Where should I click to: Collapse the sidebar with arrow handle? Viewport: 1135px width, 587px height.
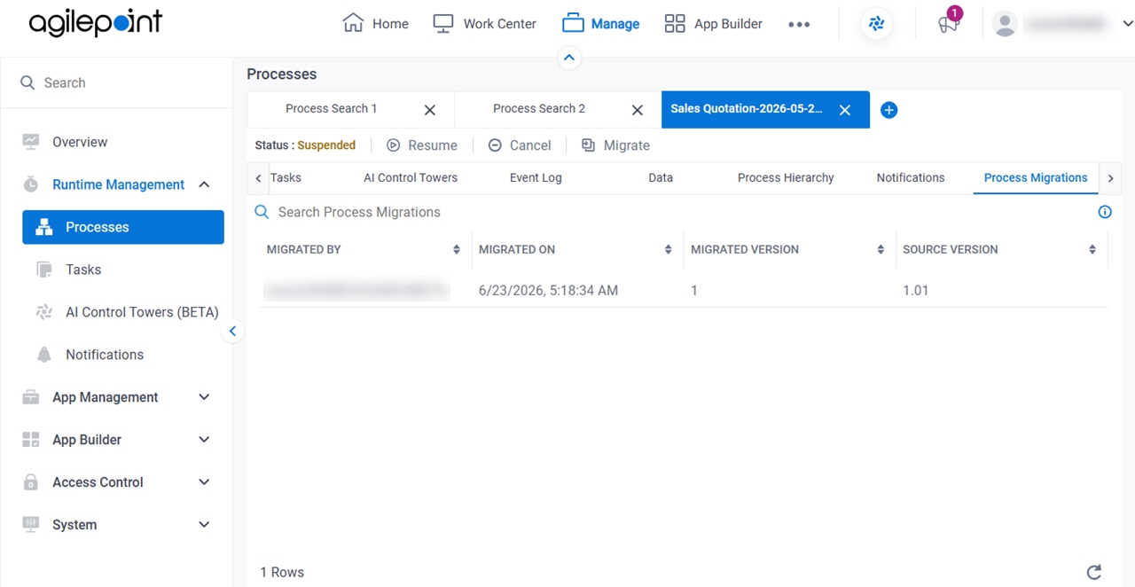coord(232,331)
